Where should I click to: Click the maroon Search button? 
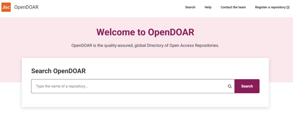[247, 86]
